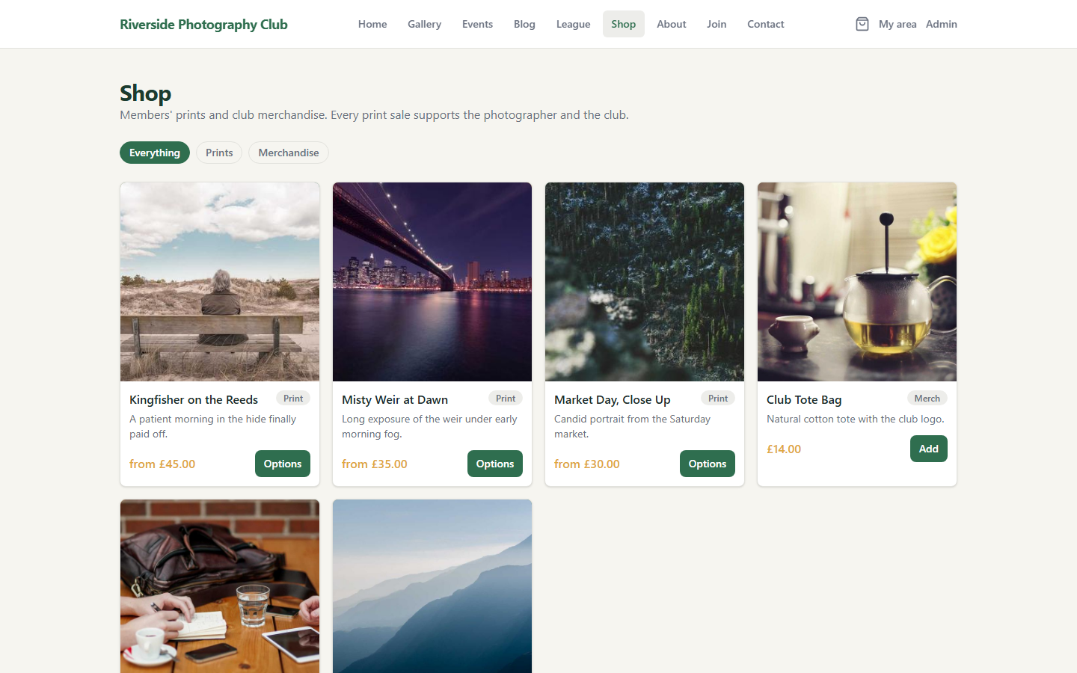The height and width of the screenshot is (673, 1077).
Task: Click the £14.00 tote bag price
Action: [x=784, y=449]
